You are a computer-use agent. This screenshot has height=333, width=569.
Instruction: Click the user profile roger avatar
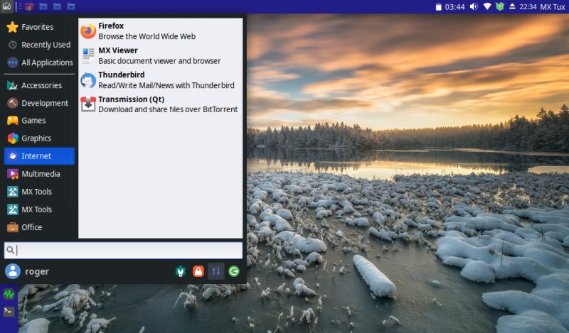(13, 271)
